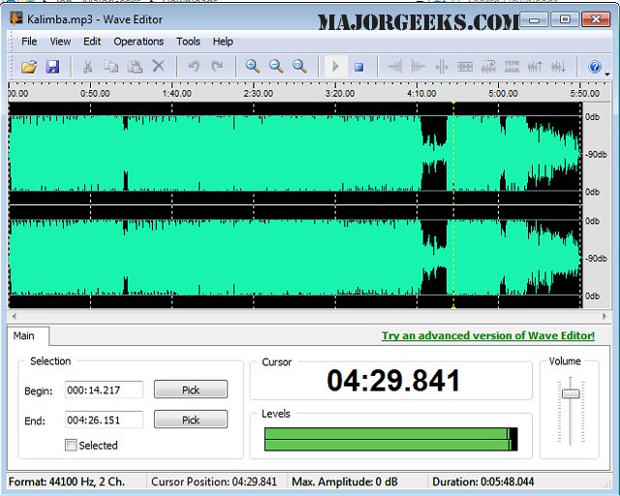The image size is (620, 496).
Task: Click Pick button beside Begin field
Action: [x=191, y=389]
